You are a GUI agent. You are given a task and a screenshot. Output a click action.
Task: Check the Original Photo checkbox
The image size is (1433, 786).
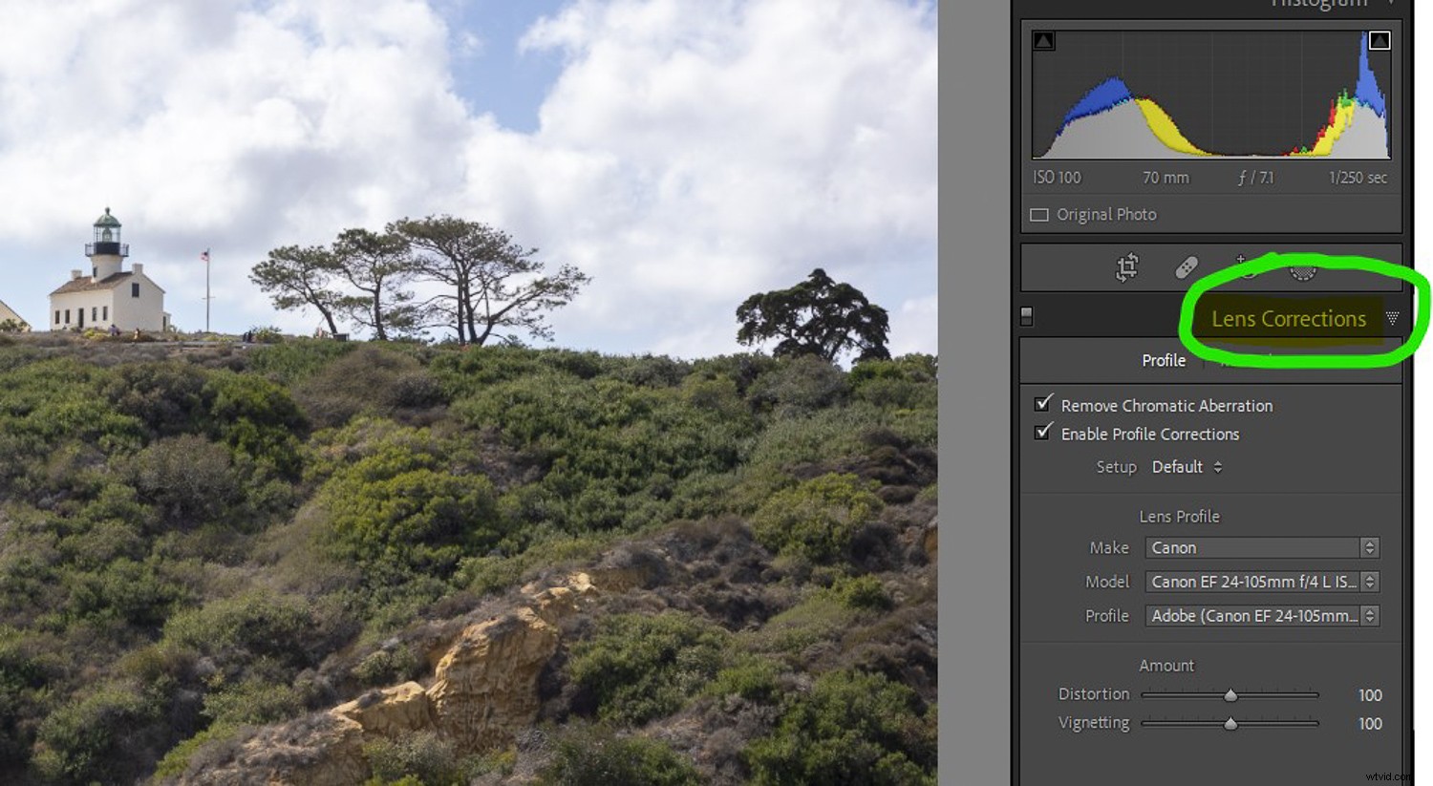[x=1038, y=214]
